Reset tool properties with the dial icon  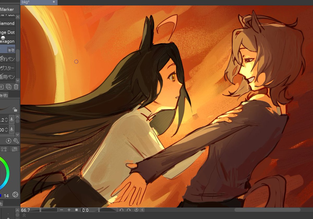click(9, 140)
